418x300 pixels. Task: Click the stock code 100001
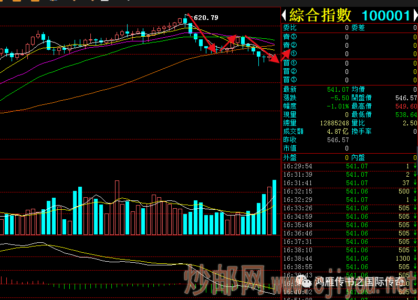[x=385, y=16]
